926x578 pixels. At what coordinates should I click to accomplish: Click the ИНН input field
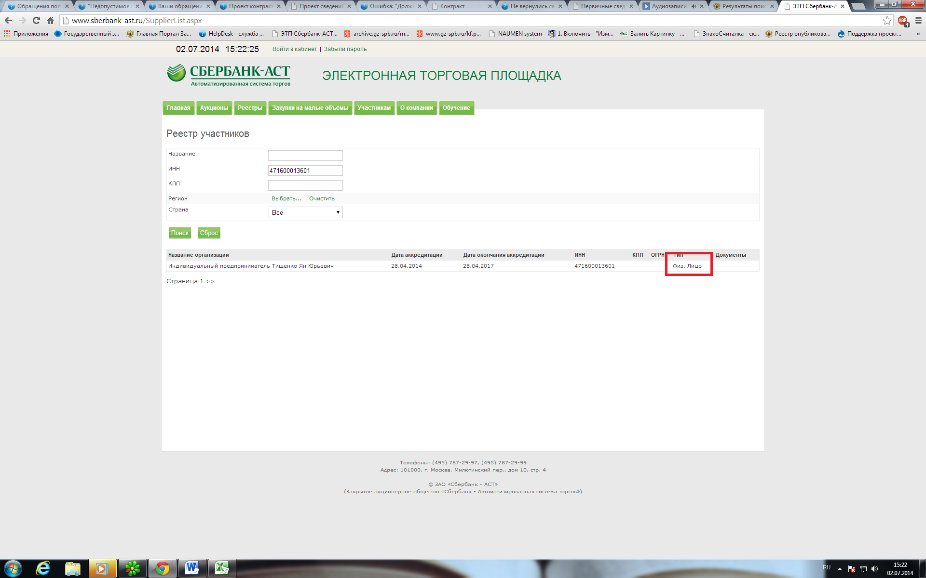305,171
